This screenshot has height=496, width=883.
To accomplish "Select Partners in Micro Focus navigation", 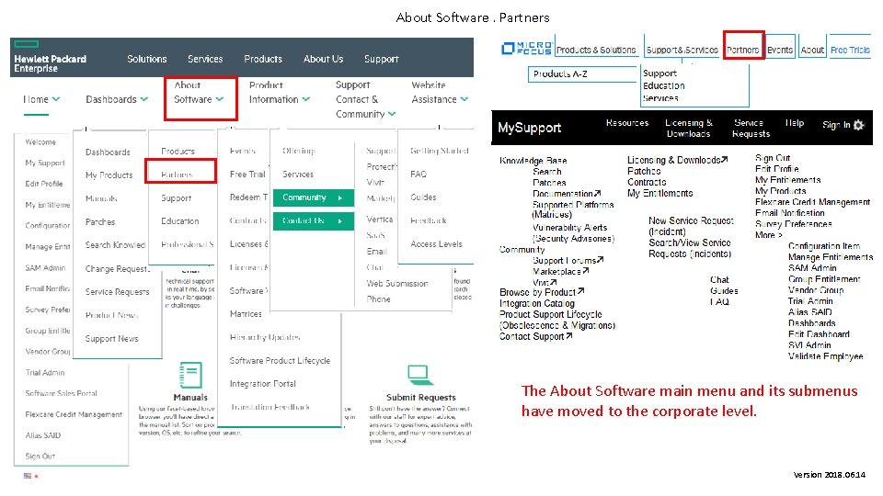I will coord(743,50).
